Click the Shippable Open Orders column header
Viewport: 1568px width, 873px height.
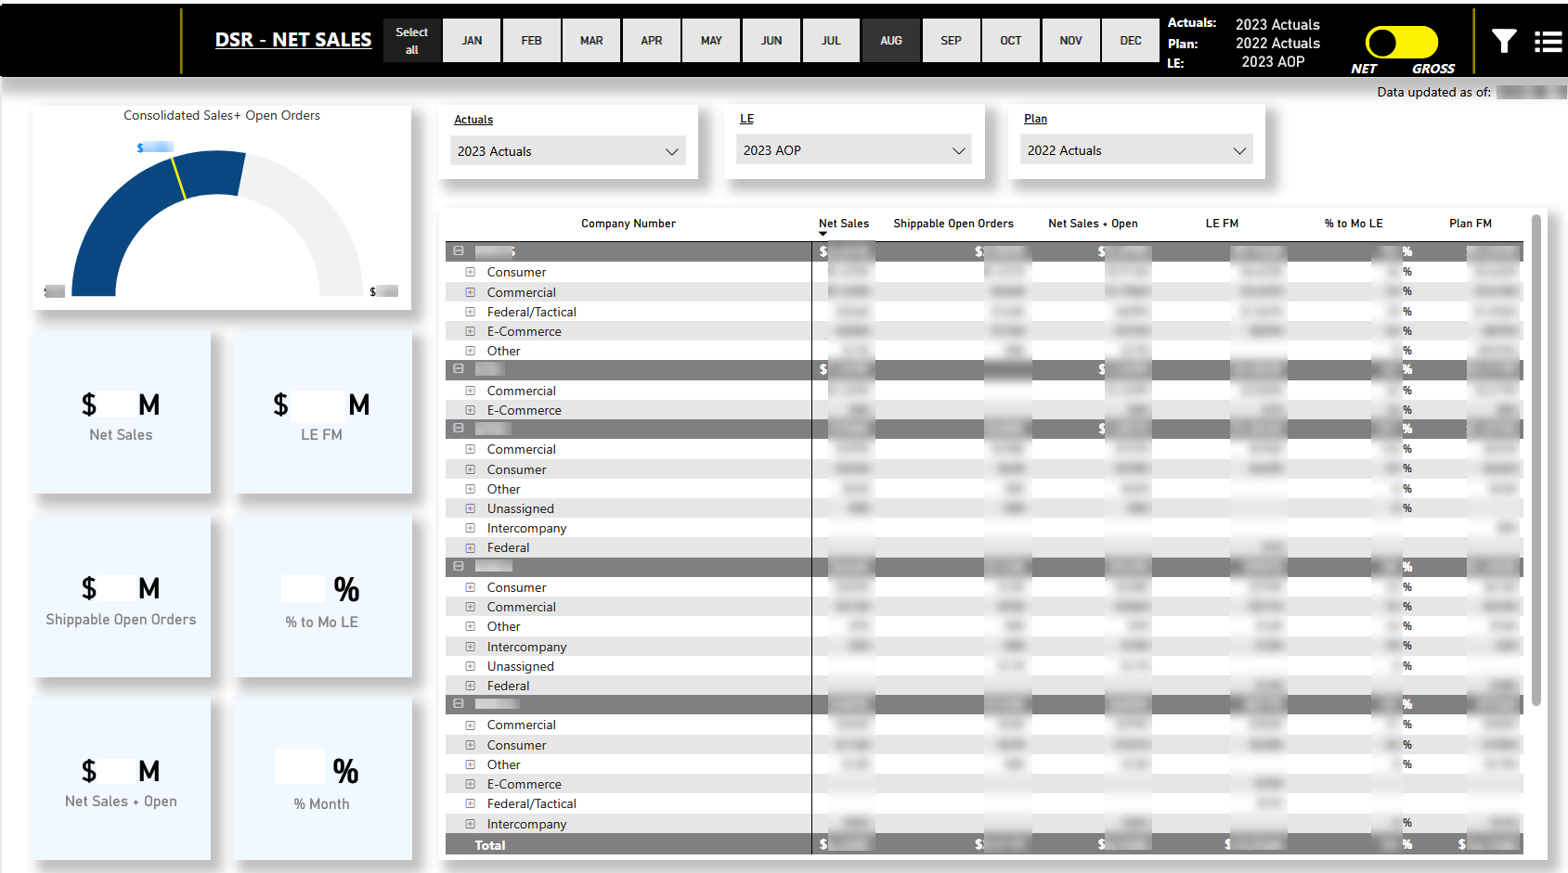953,224
